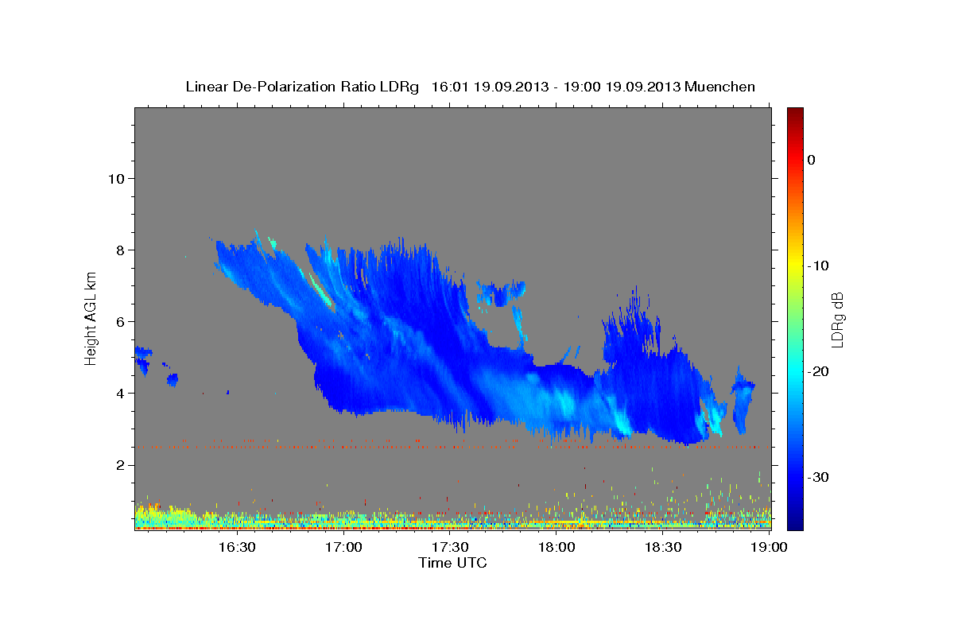
Task: Click the colorbar value 0
Action: [812, 160]
